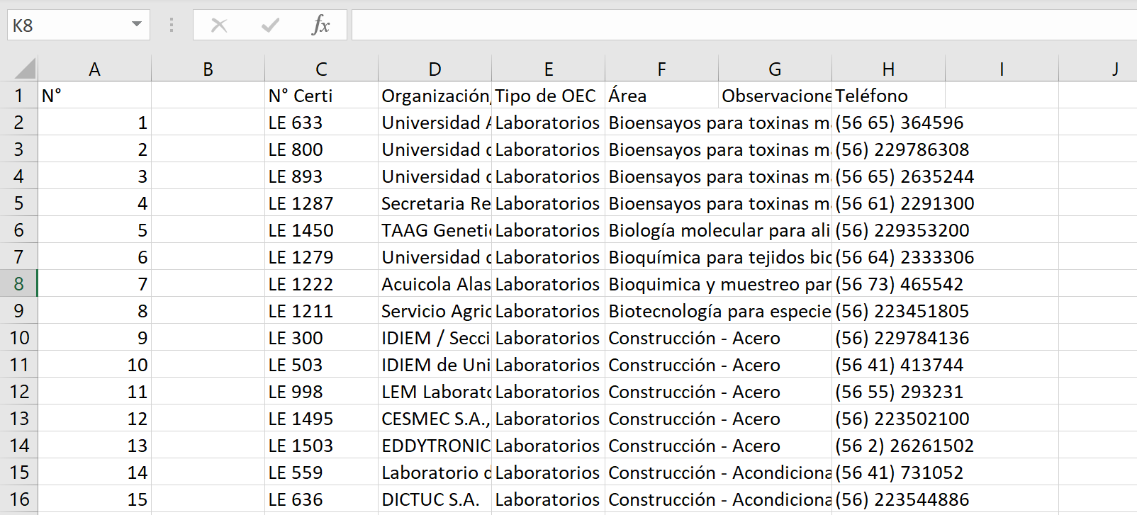Click inside the Name Box showing K8
This screenshot has height=515, width=1137.
(67, 26)
